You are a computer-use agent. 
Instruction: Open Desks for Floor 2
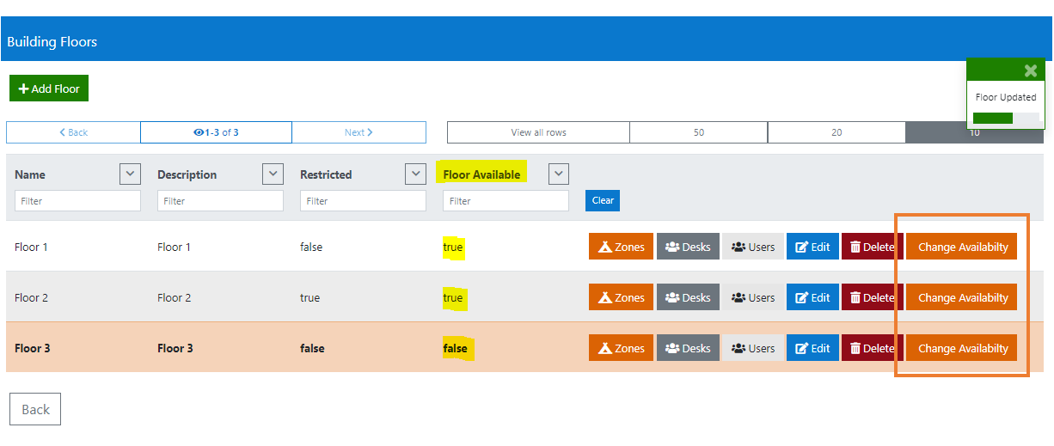coord(688,297)
